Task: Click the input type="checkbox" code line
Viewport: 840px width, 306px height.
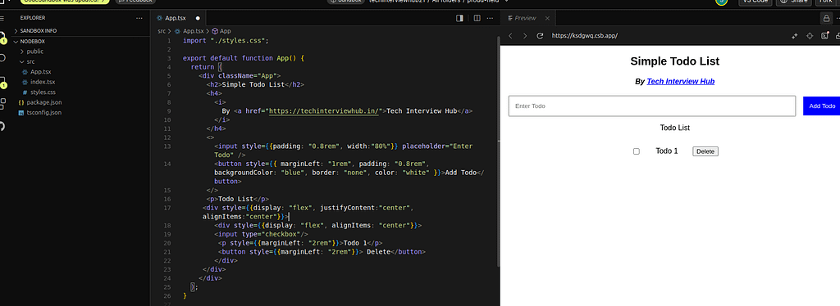Action: tap(262, 235)
